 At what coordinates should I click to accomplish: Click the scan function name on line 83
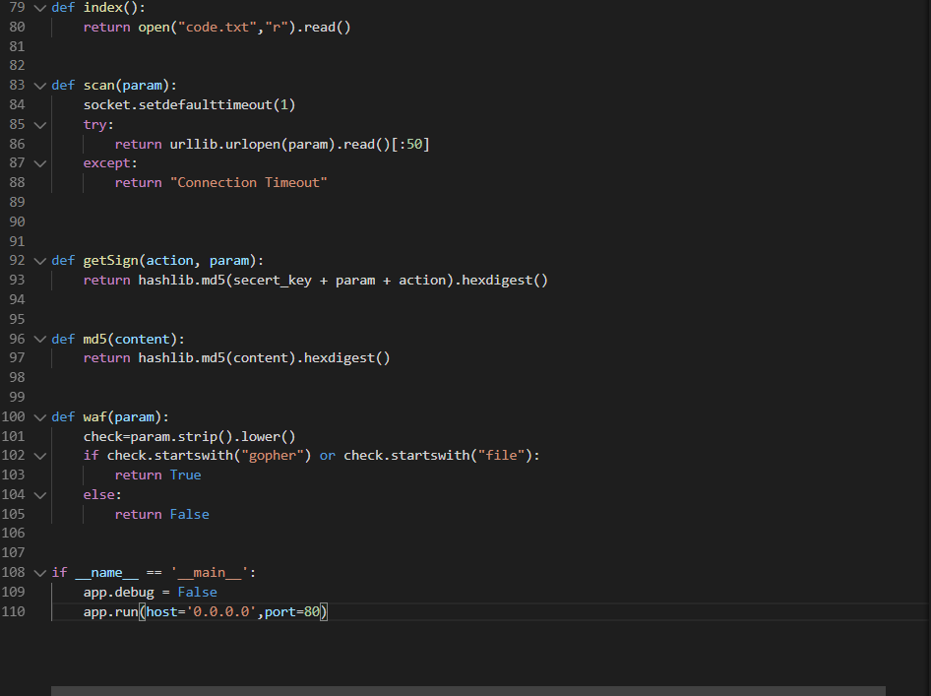(x=98, y=86)
